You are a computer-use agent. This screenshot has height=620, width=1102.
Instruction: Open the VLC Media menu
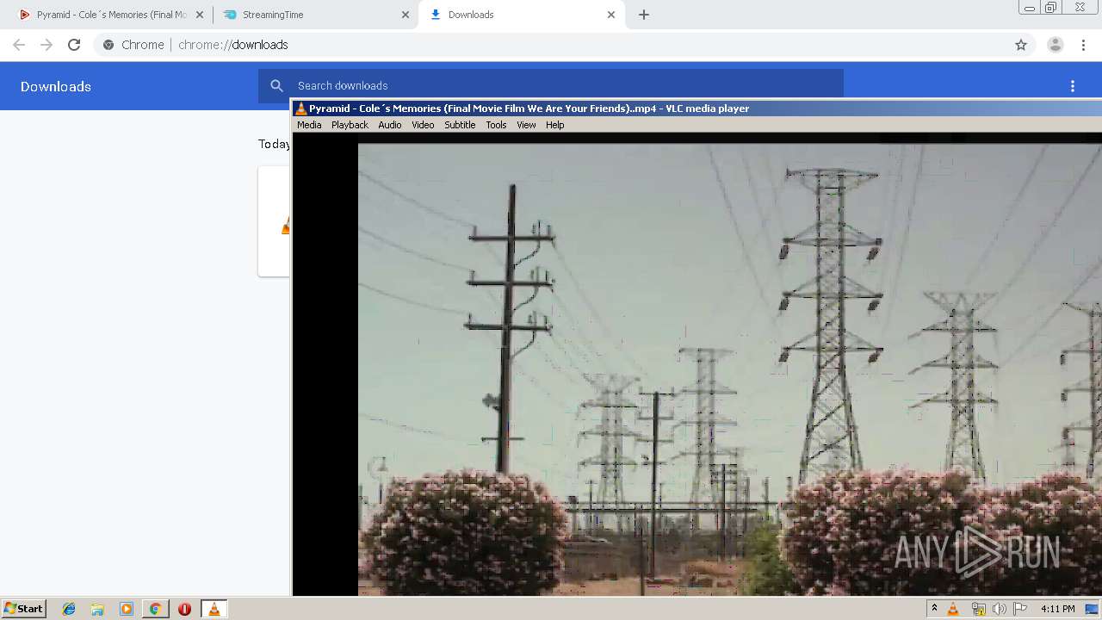click(x=309, y=125)
